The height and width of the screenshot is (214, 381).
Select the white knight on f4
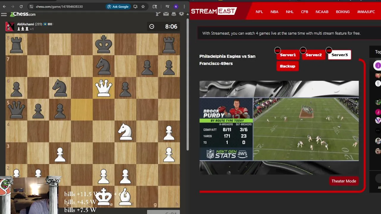tap(125, 131)
